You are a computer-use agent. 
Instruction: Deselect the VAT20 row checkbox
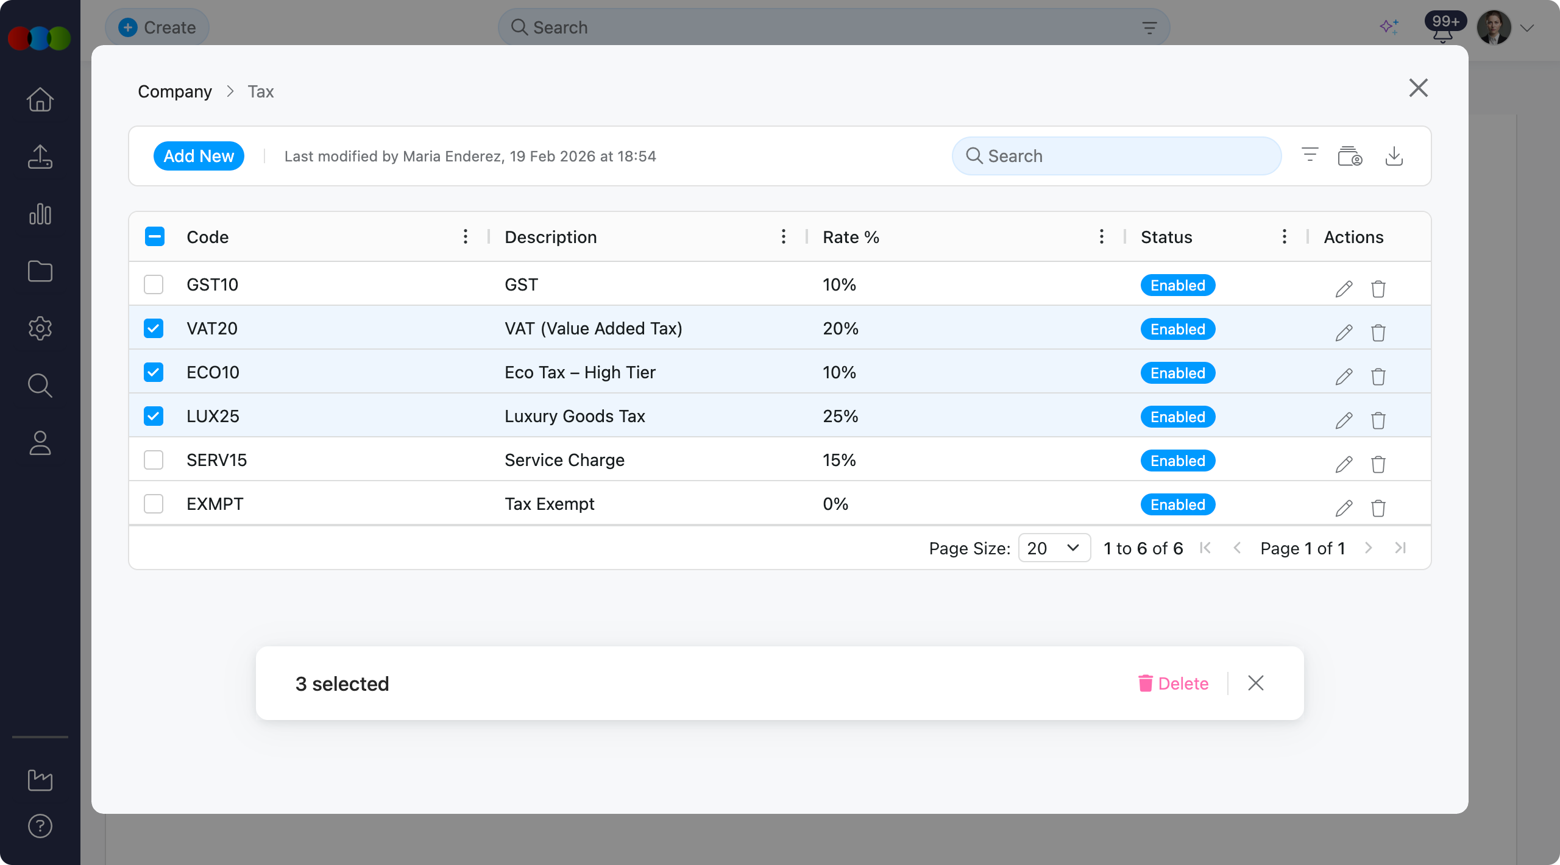(x=154, y=328)
